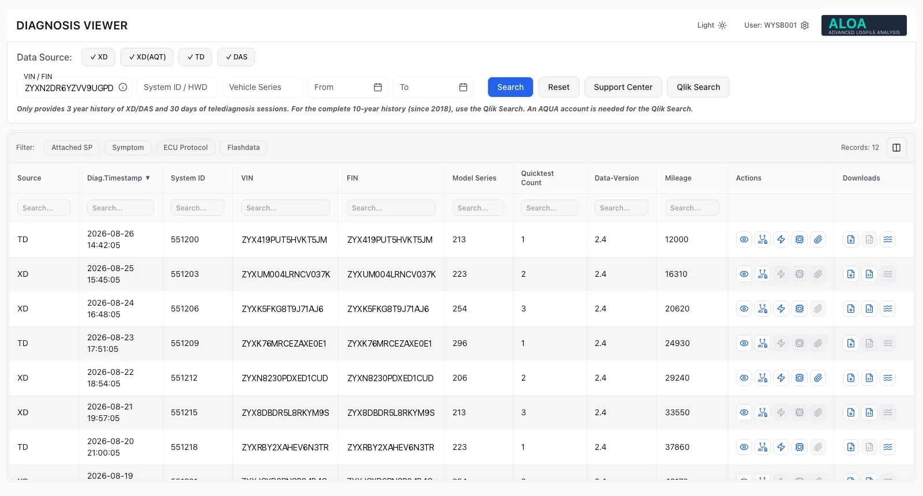View the record for system 551209
923x496 pixels.
point(744,343)
